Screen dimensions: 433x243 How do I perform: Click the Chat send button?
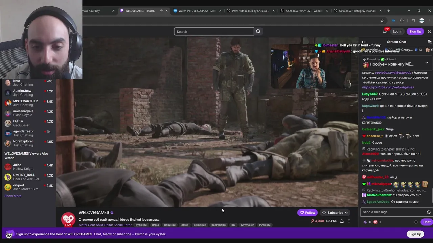point(427,222)
